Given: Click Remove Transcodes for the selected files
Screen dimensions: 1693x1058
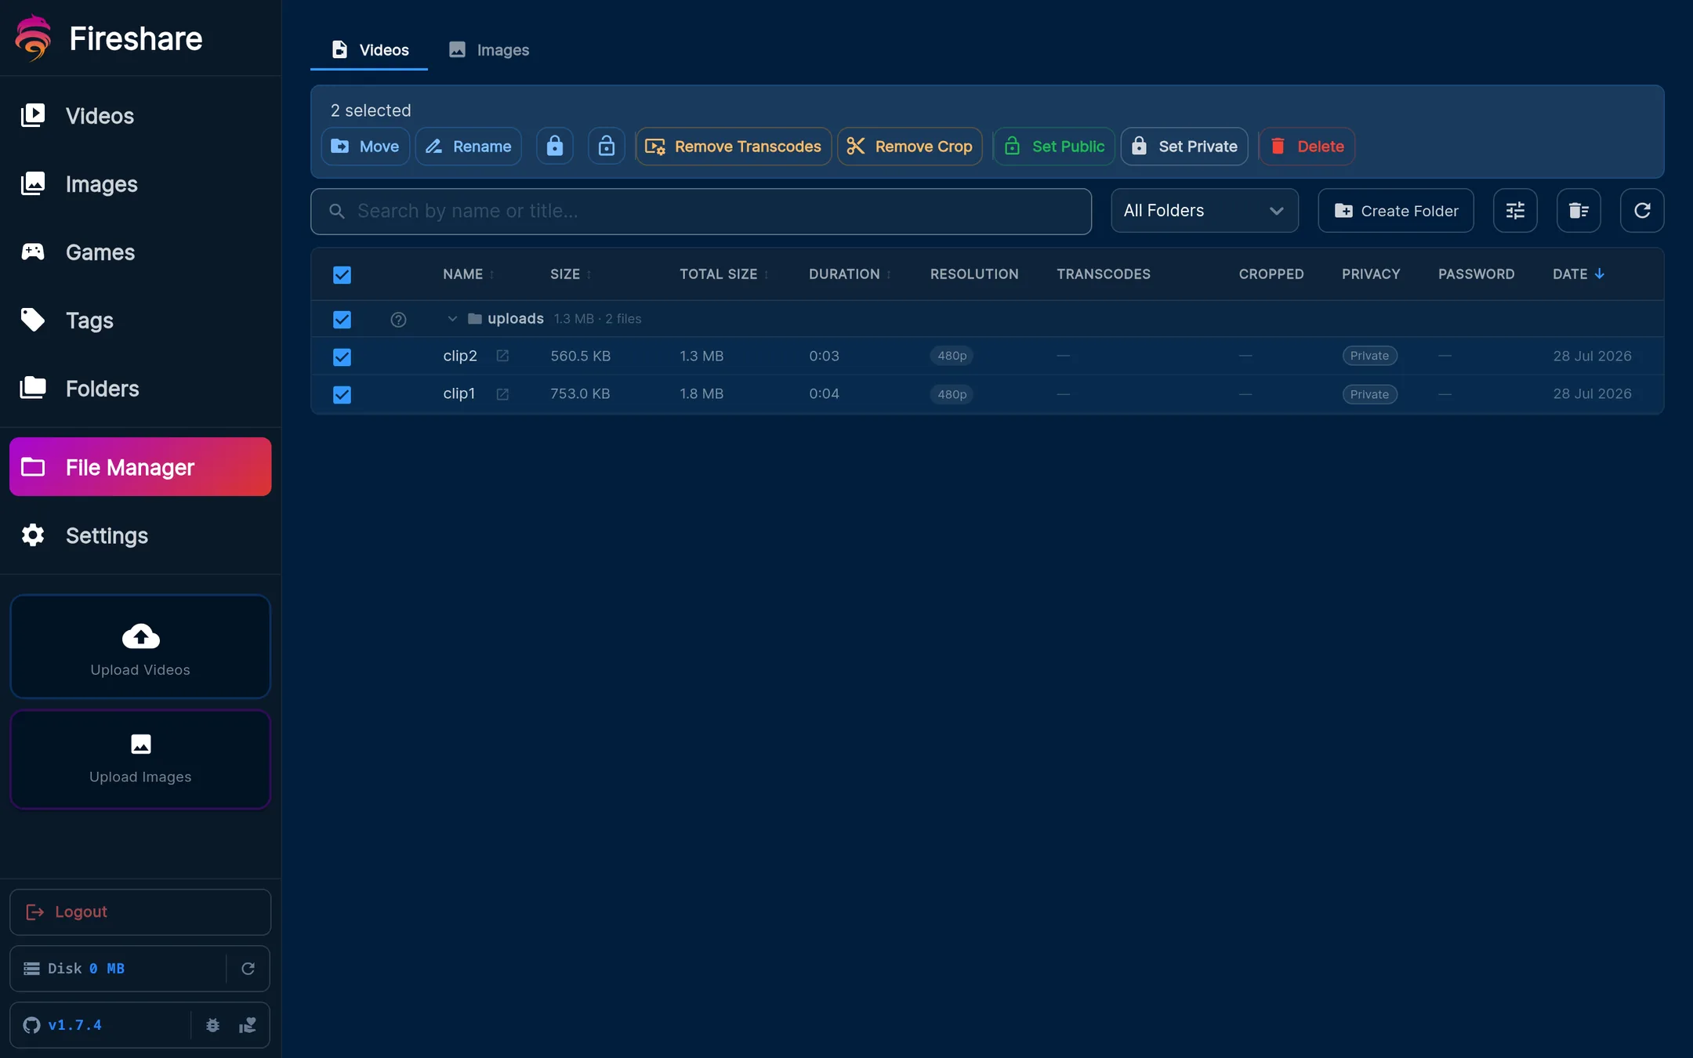Looking at the screenshot, I should (733, 147).
